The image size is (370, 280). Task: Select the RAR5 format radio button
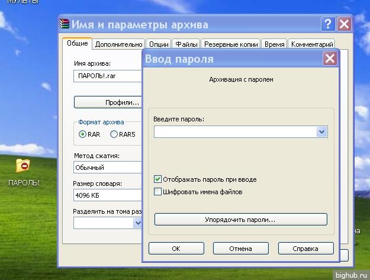coord(114,134)
